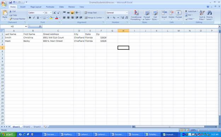Screen dimensions: 221x137
Task: Switch to the Page Layout ribbon tab
Action: point(36,7)
